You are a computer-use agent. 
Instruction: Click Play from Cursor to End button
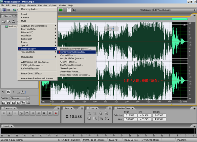click(x=21, y=113)
